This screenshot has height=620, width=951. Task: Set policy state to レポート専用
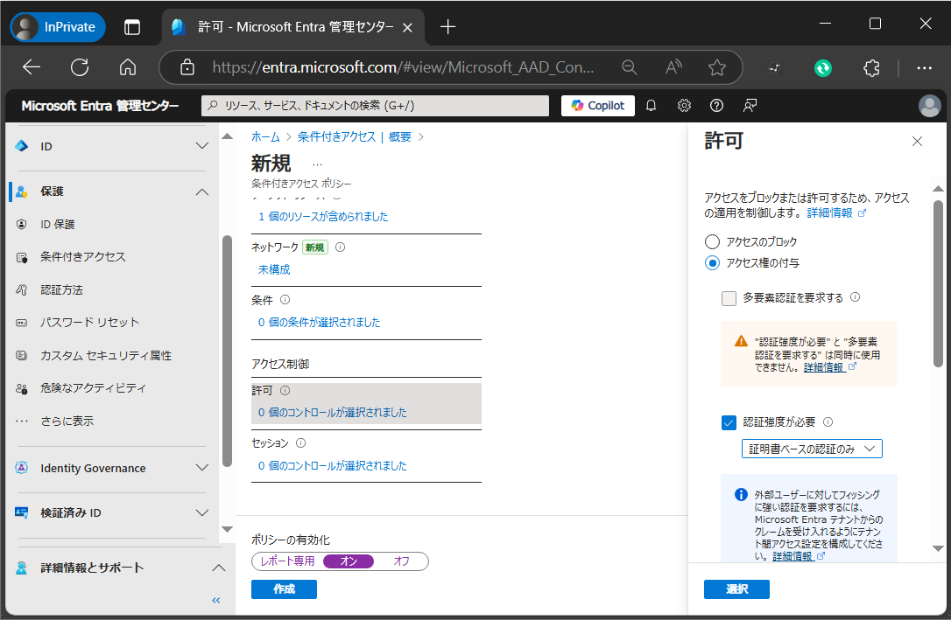(287, 561)
